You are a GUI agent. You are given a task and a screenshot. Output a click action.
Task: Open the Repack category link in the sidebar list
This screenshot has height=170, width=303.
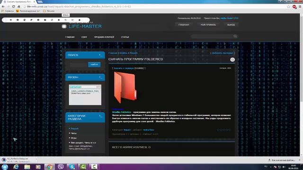tap(75, 128)
